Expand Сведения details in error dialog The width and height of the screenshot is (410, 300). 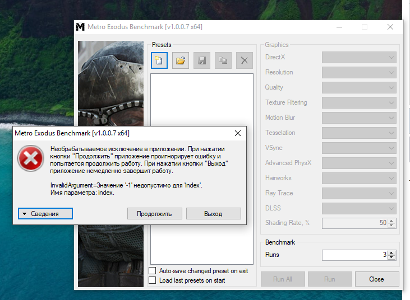45,214
